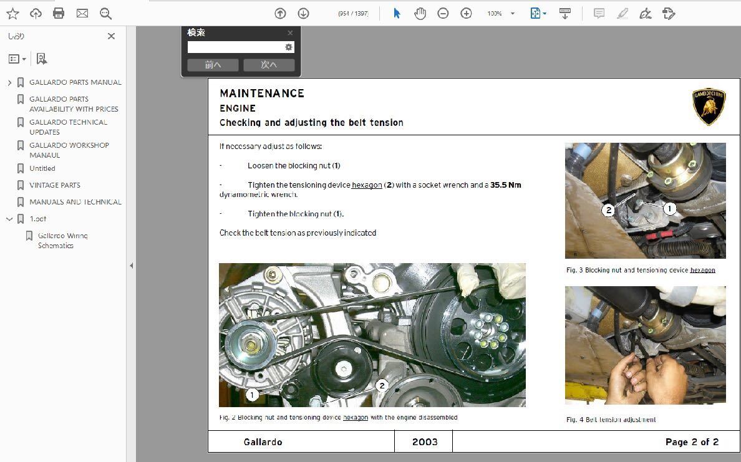
Task: Go to previous page up arrow
Action: pos(280,14)
